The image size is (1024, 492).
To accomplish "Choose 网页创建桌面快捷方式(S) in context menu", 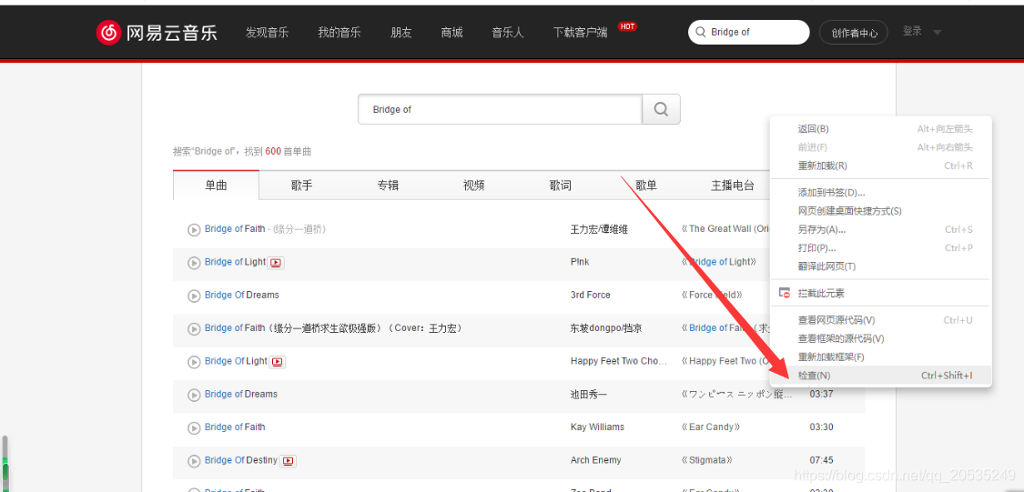I will 880,211.
